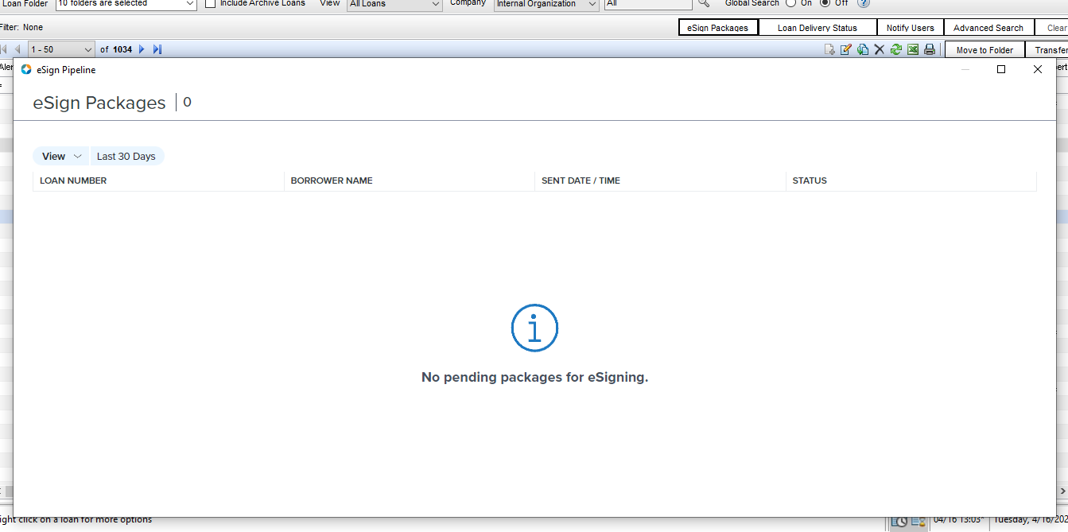This screenshot has height=532, width=1068.
Task: Refresh the pipeline with green arrows icon
Action: pos(896,49)
